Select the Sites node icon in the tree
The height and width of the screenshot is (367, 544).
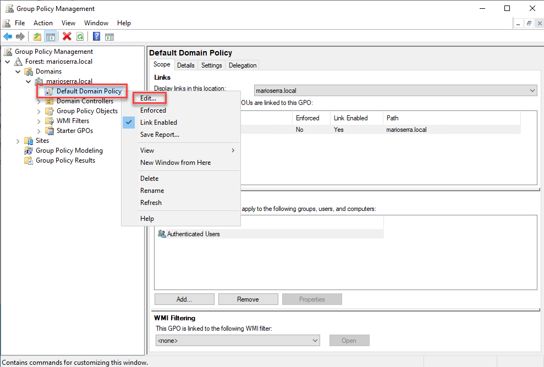[x=29, y=141]
